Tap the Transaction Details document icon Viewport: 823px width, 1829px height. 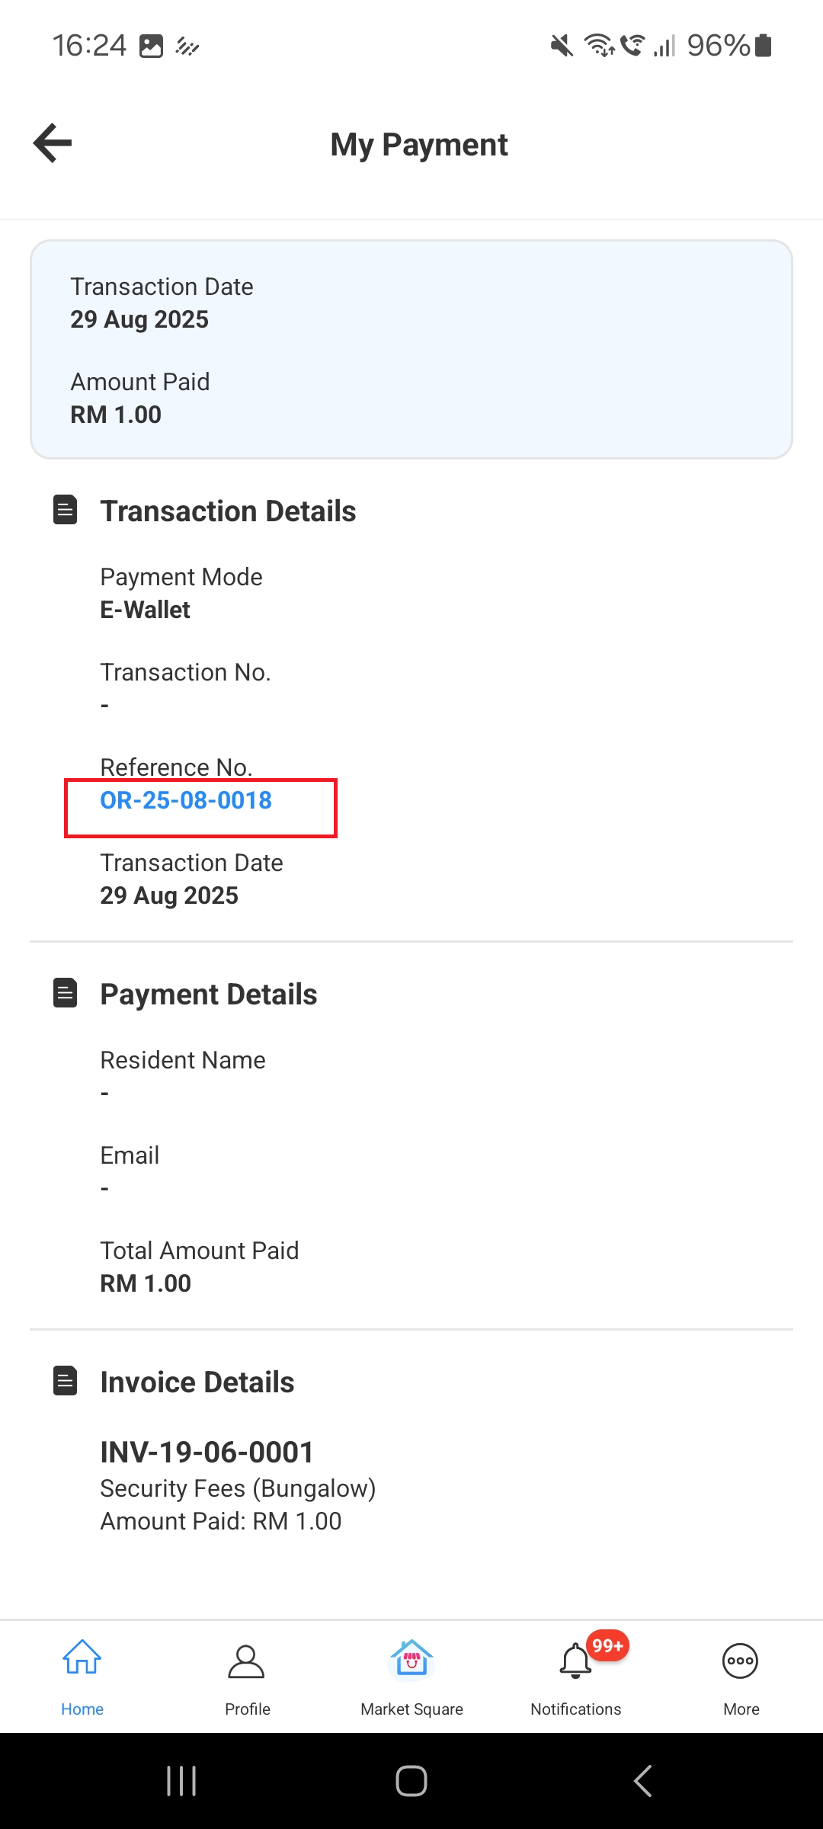pos(66,510)
